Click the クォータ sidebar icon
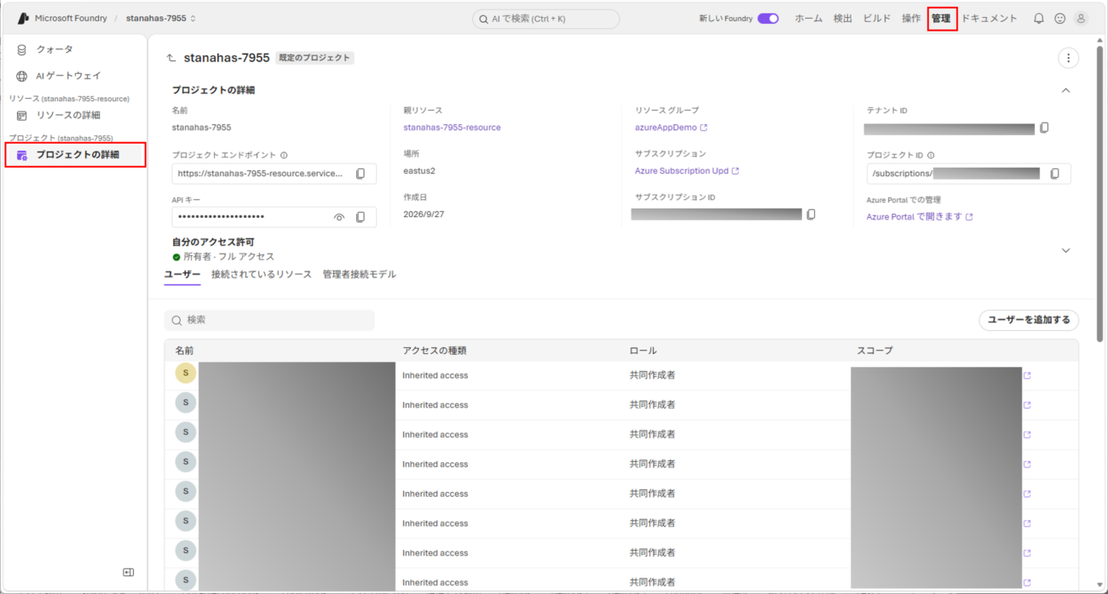 pos(22,49)
